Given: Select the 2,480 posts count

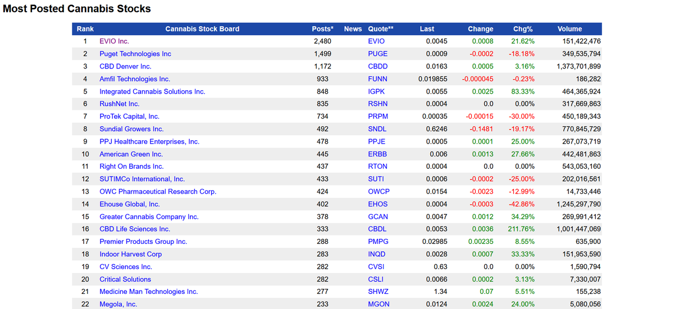Looking at the screenshot, I should pos(322,41).
